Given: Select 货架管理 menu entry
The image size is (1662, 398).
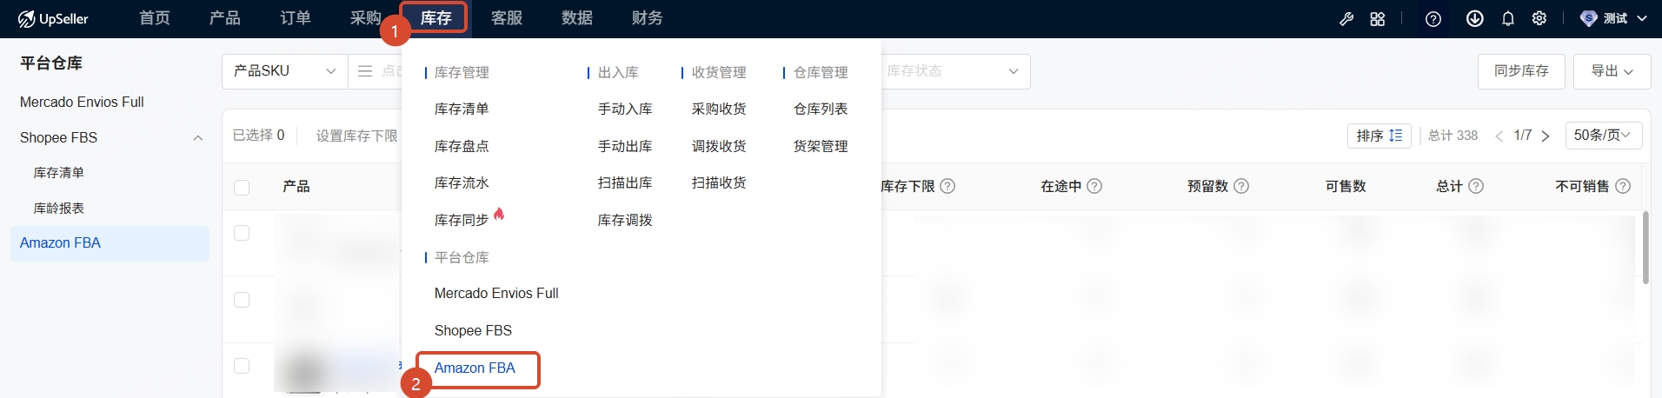Looking at the screenshot, I should [x=821, y=146].
